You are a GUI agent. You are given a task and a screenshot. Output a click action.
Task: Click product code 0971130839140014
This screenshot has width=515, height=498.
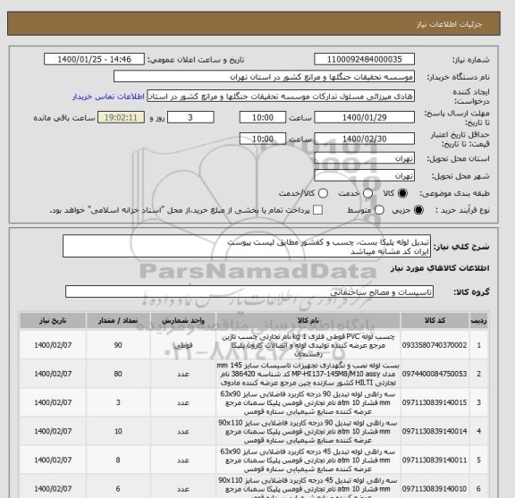pyautogui.click(x=435, y=431)
